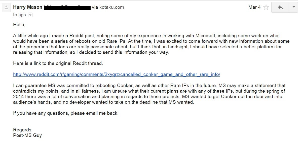The image size is (302, 144).
Task: Click the blacked-out sender email address
Action: coord(67,7)
